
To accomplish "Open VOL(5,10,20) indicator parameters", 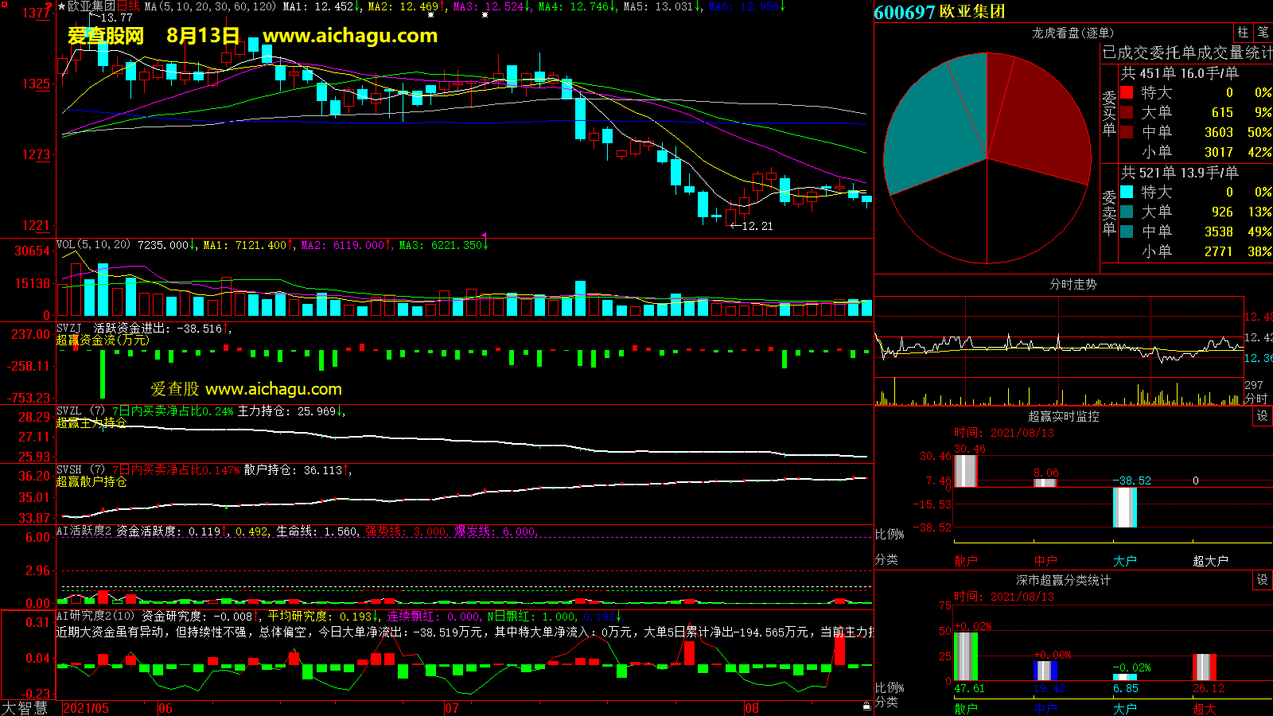I will (x=93, y=245).
